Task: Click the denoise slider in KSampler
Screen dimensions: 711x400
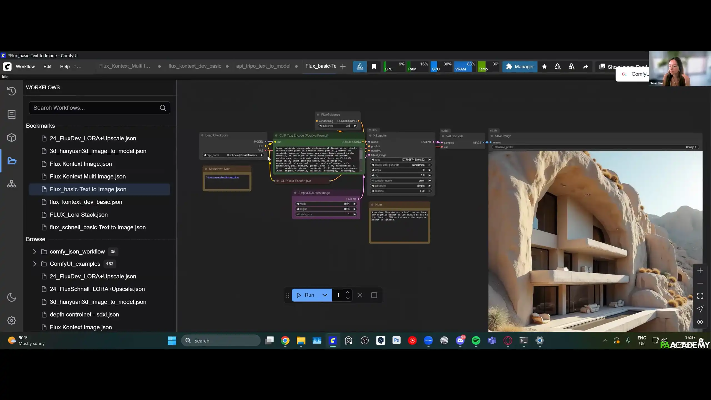Action: pyautogui.click(x=401, y=191)
